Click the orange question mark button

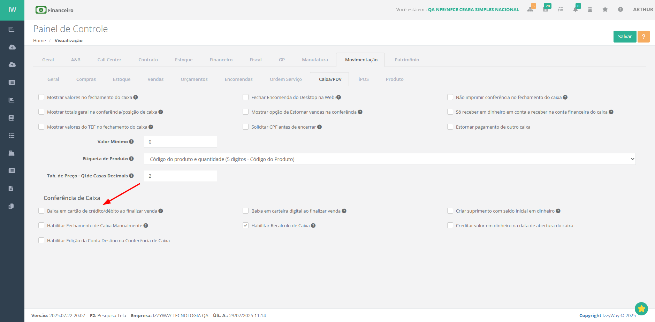coord(643,37)
